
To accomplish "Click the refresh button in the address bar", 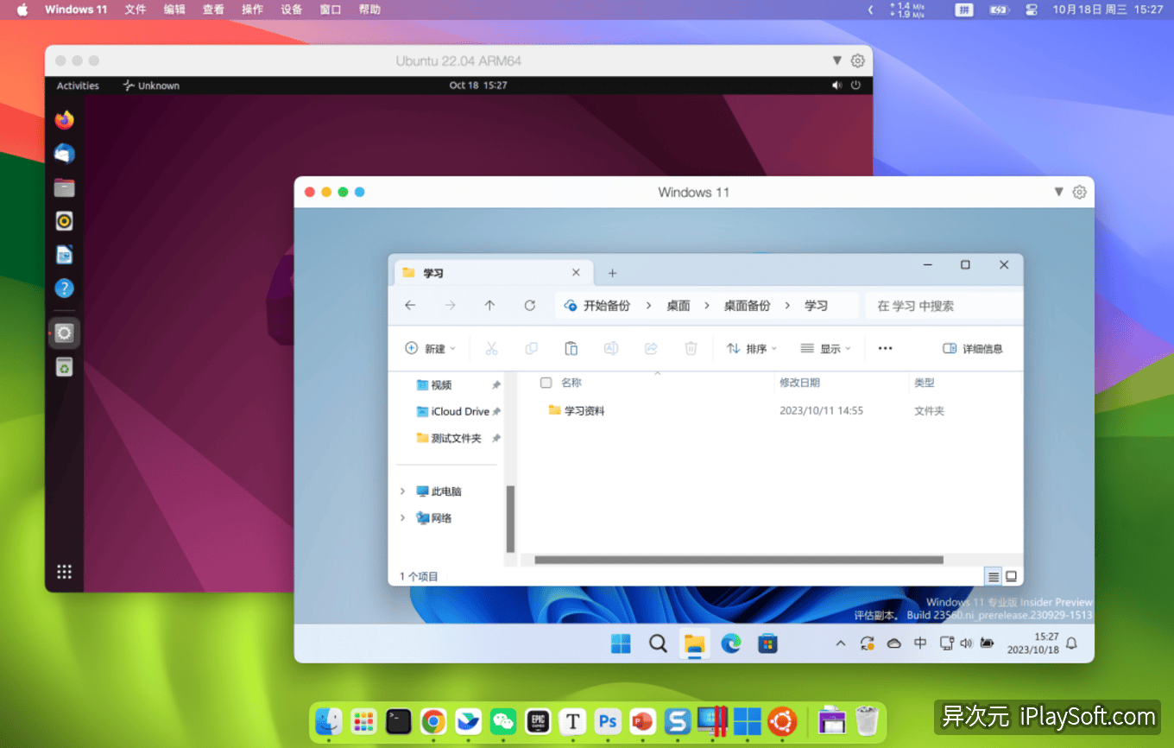I will click(x=528, y=305).
